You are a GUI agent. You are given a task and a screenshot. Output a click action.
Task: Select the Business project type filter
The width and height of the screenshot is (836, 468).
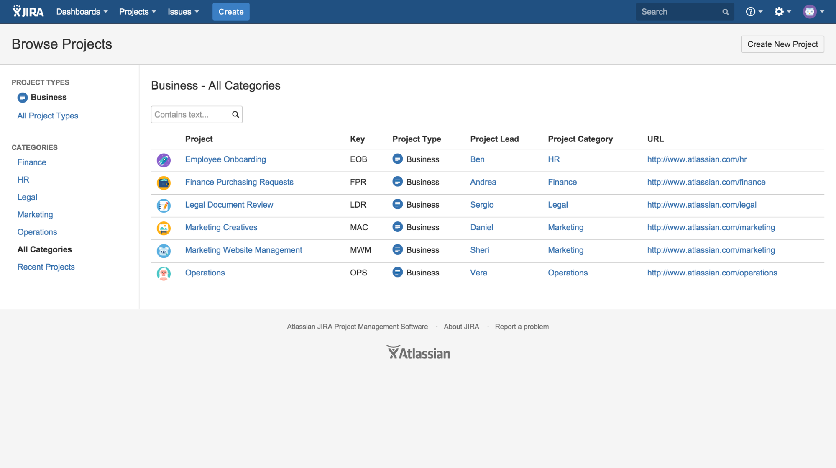click(x=49, y=97)
